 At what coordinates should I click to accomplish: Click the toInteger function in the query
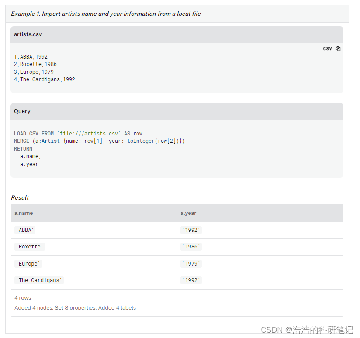tap(141, 141)
